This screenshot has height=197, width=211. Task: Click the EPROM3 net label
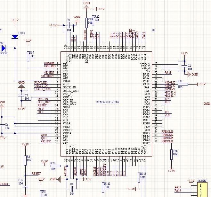coord(50,66)
